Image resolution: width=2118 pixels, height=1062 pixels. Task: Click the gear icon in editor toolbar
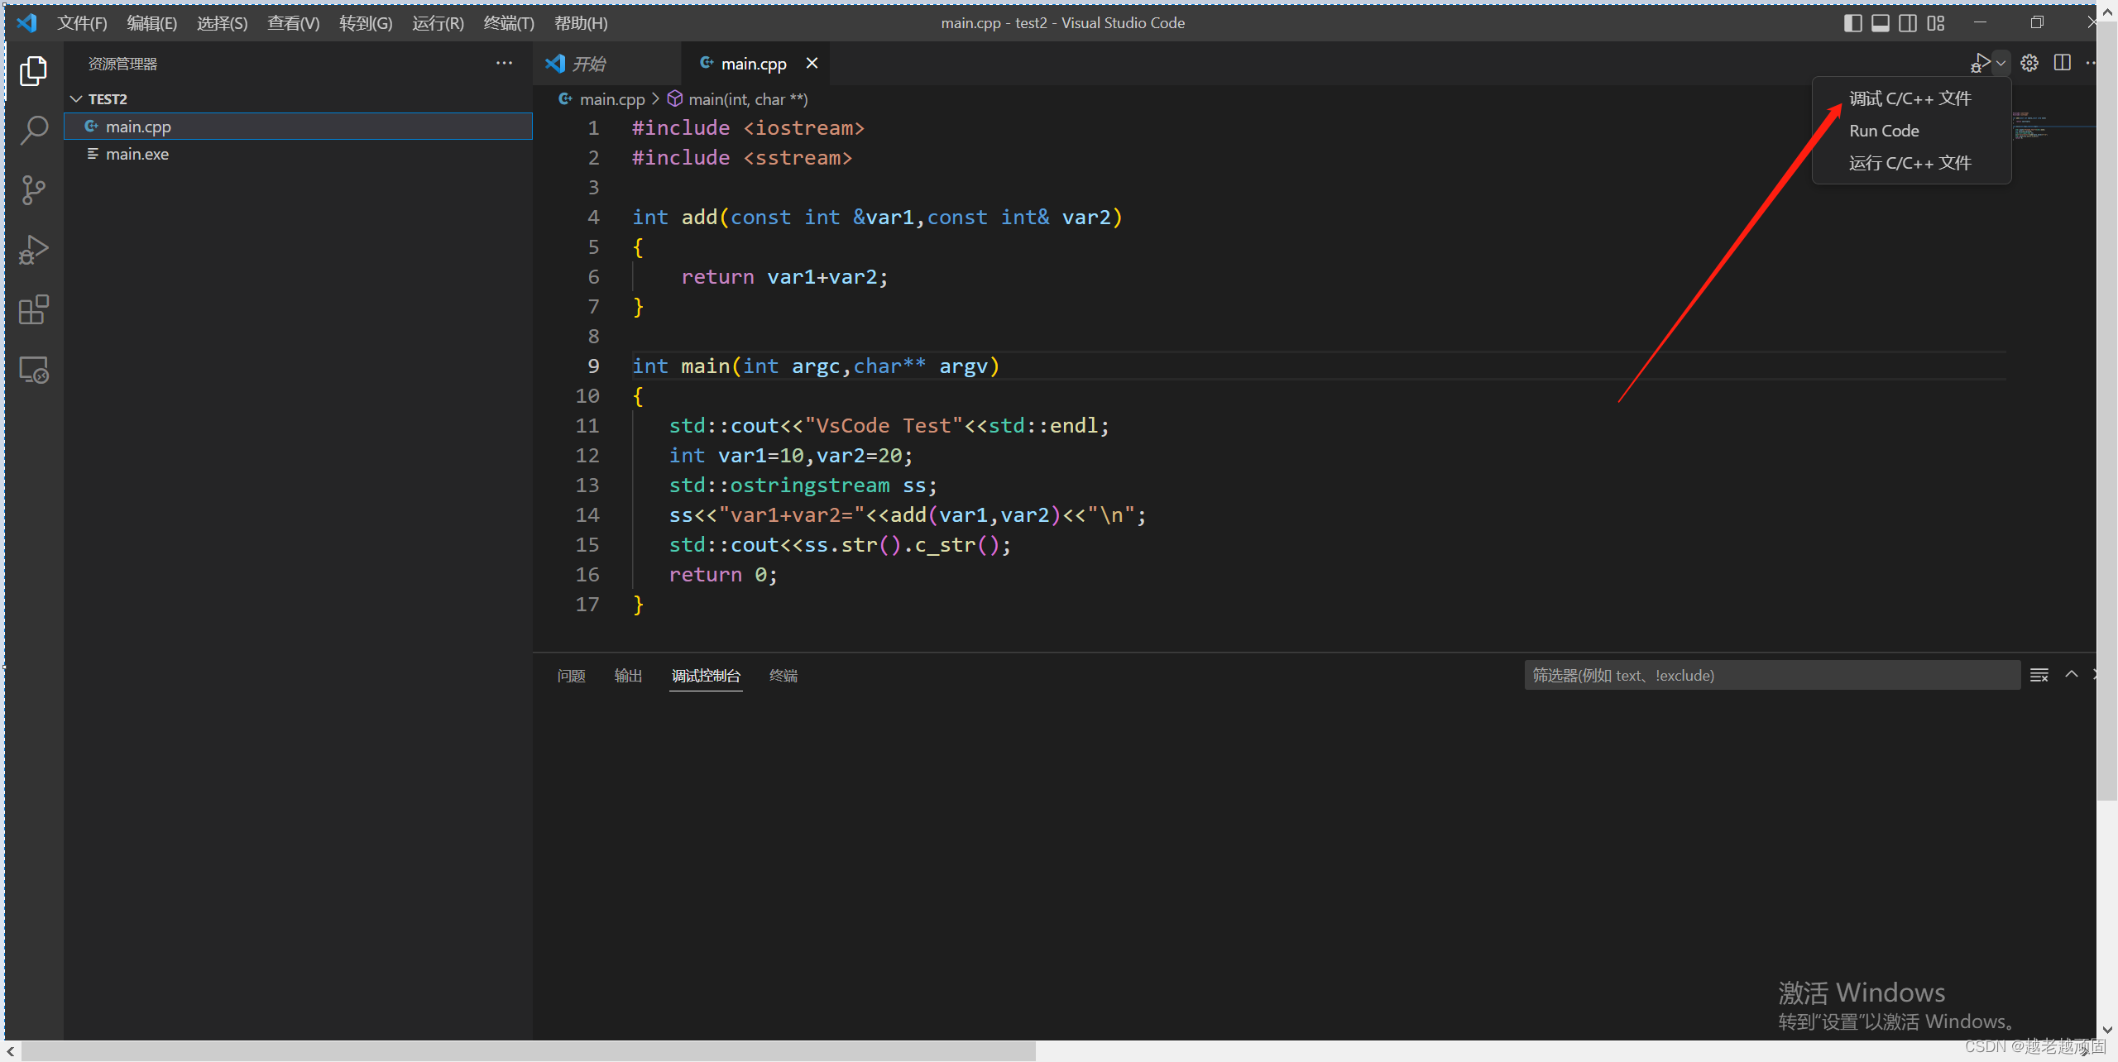coord(2029,63)
